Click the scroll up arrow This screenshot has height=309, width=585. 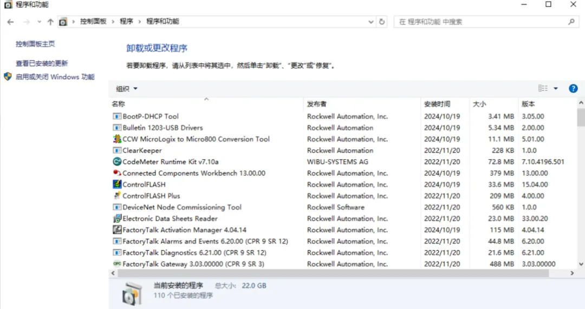click(581, 102)
